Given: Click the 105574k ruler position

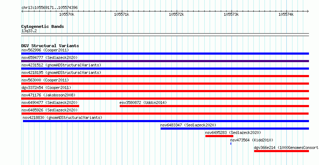Looking at the screenshot, I should click(286, 14).
